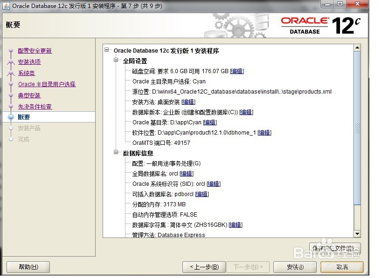The height and width of the screenshot is (278, 382).
Task: Select the 管理方法: Database Express row
Action: (168, 235)
